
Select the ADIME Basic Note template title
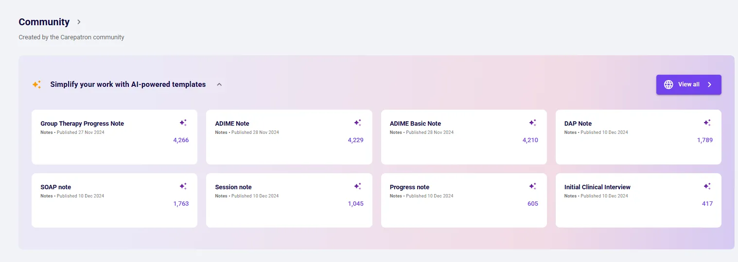(x=415, y=124)
